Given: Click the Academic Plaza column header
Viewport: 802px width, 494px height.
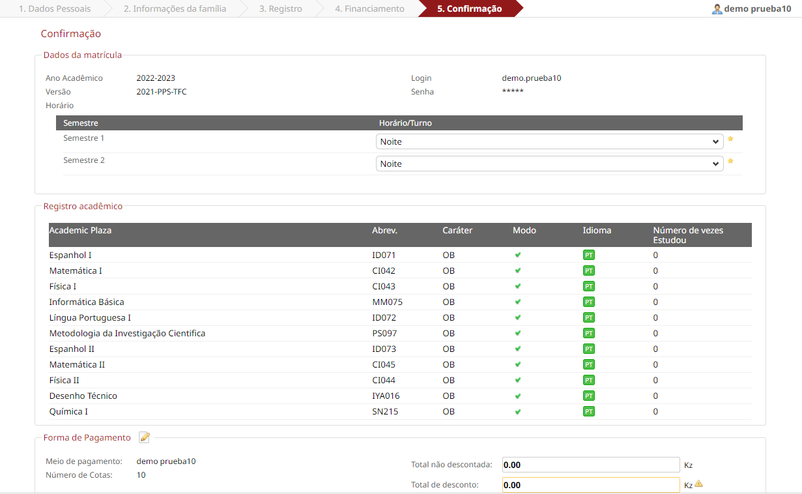Looking at the screenshot, I should coord(85,231).
